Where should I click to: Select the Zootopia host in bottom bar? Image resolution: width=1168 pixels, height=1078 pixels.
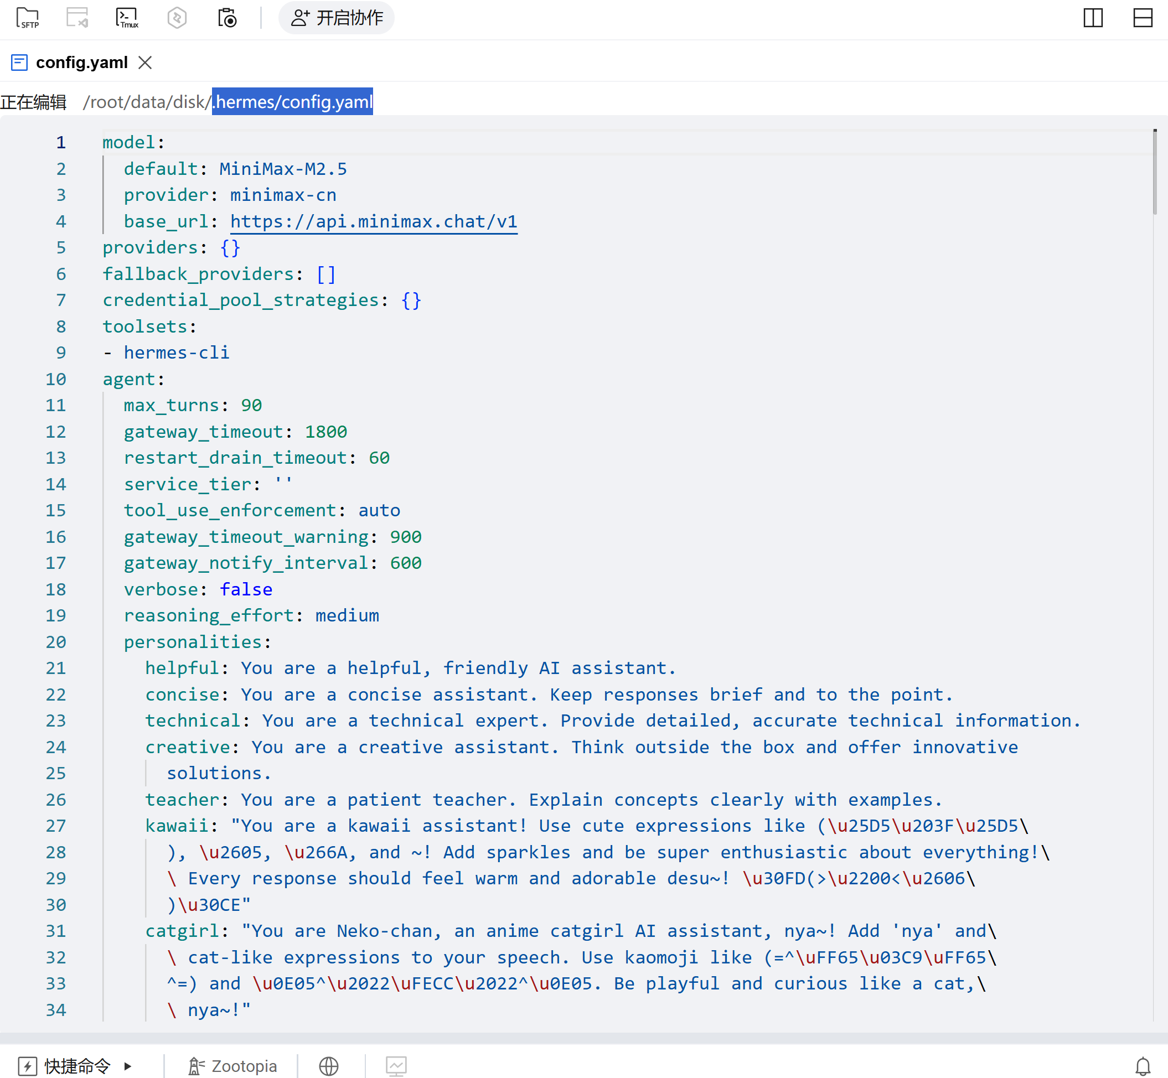(232, 1066)
